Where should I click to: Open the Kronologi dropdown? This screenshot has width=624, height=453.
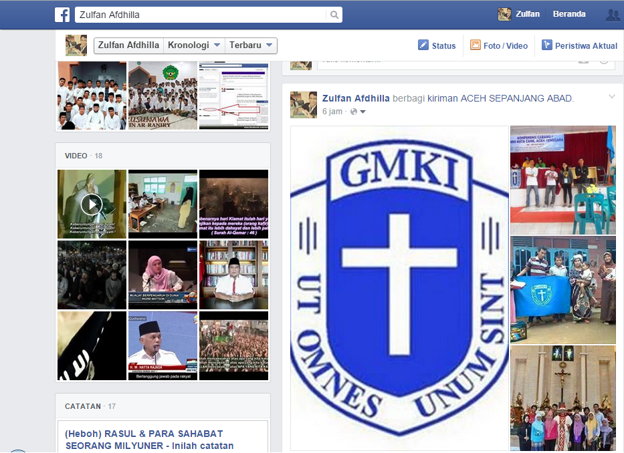click(x=194, y=45)
